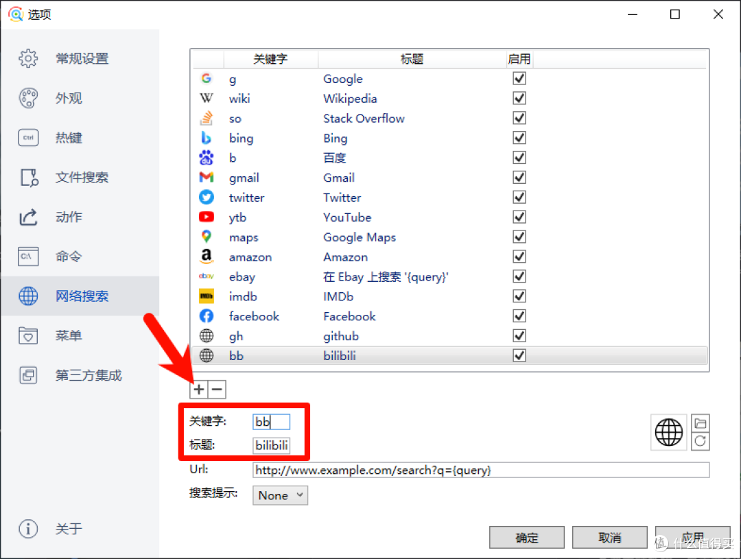The width and height of the screenshot is (741, 559).
Task: Open 动作 settings page
Action: [80, 217]
